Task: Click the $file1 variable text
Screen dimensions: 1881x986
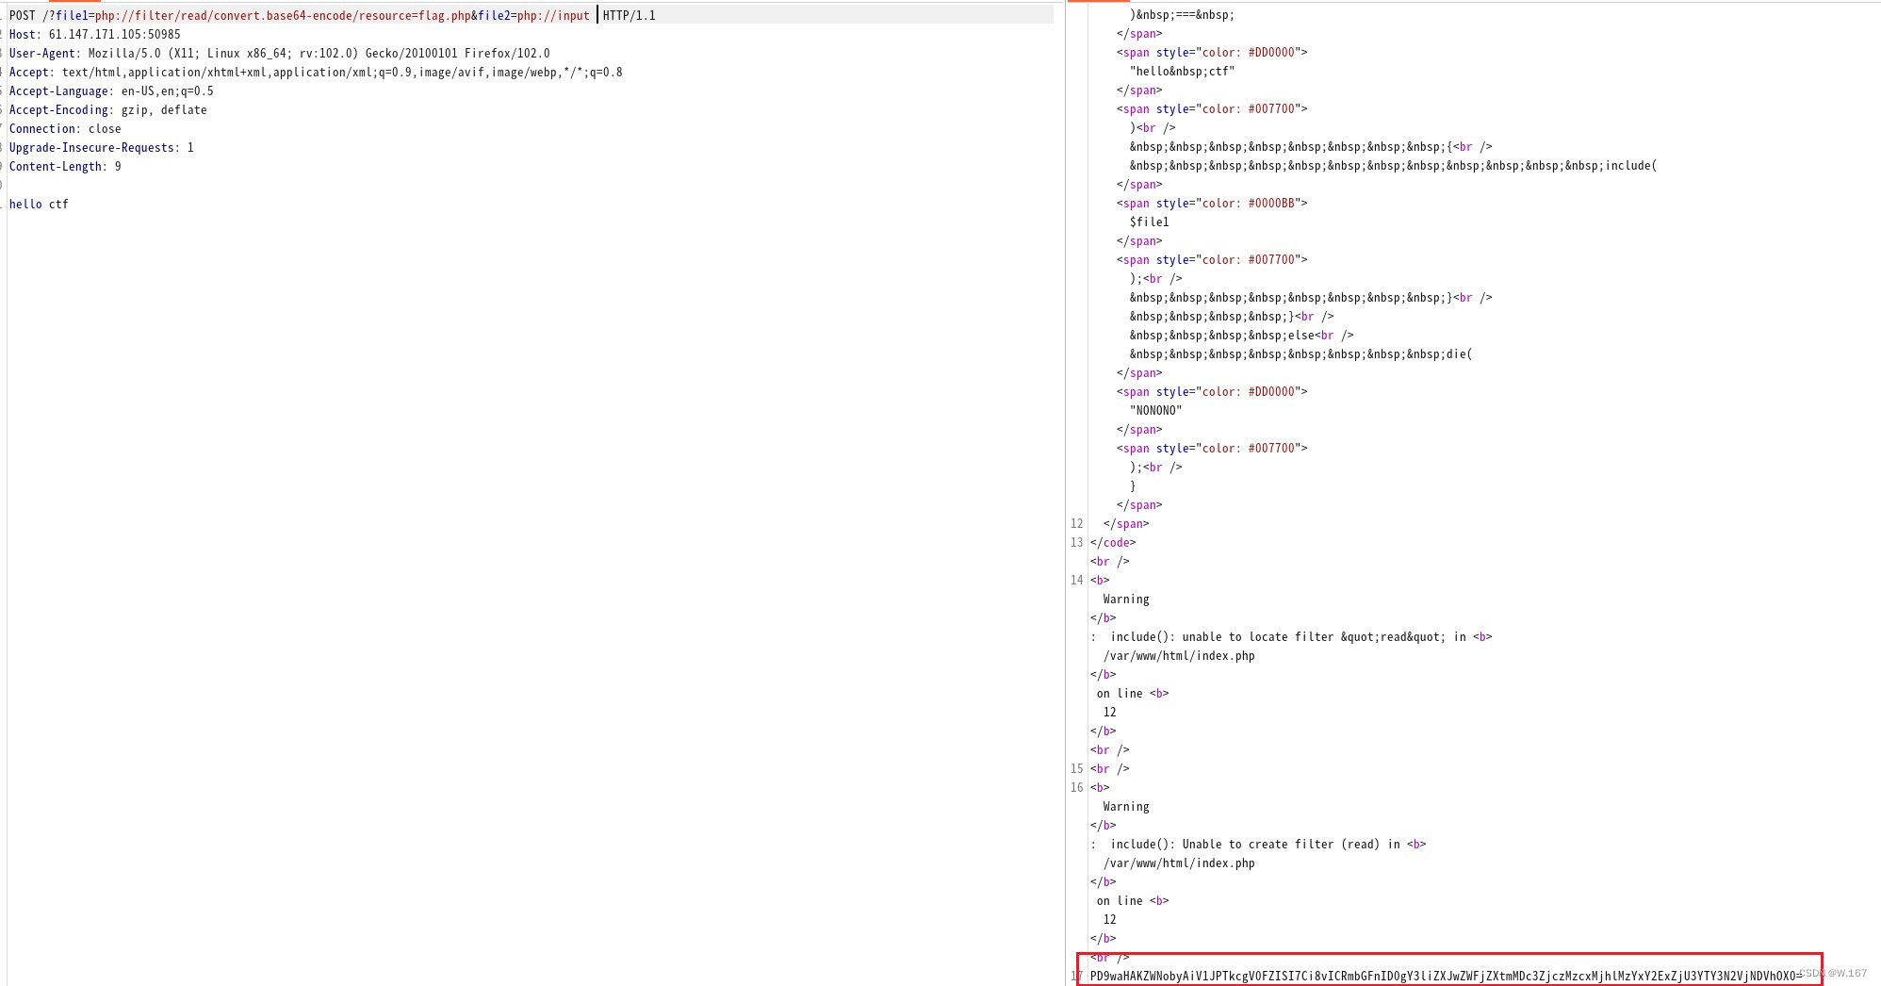Action: point(1152,222)
